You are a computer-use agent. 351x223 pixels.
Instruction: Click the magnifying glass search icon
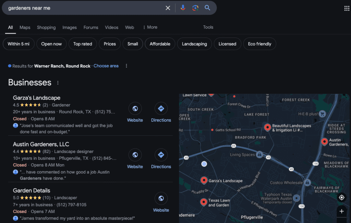207,8
